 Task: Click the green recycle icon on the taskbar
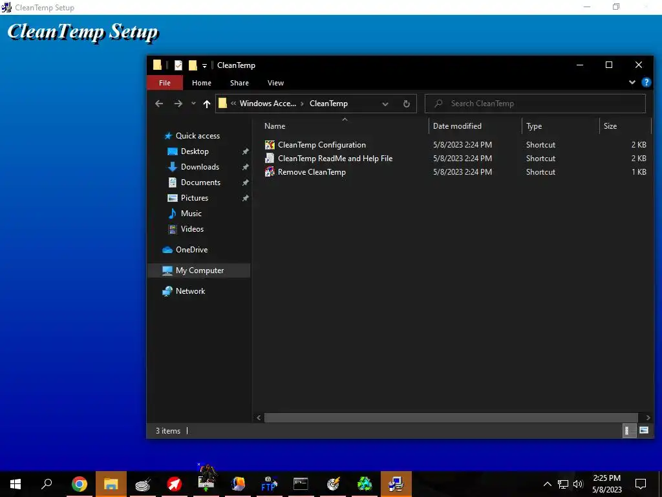pos(365,484)
